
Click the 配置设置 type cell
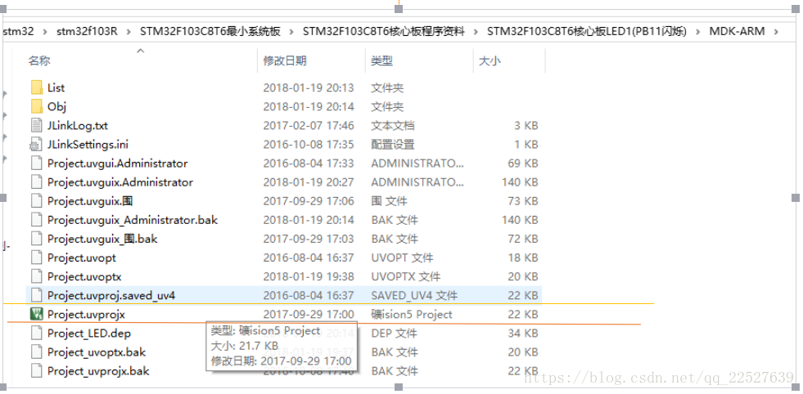pyautogui.click(x=393, y=145)
